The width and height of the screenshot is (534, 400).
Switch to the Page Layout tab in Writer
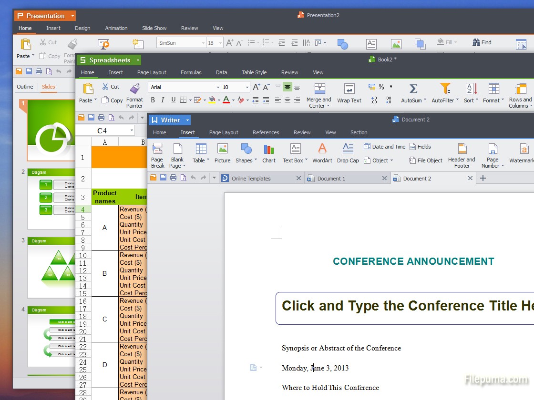coord(224,132)
